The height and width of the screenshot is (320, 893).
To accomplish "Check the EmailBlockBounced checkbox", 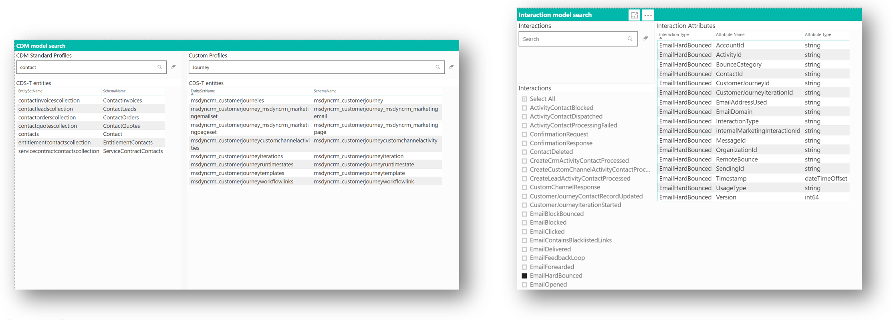I will point(524,214).
